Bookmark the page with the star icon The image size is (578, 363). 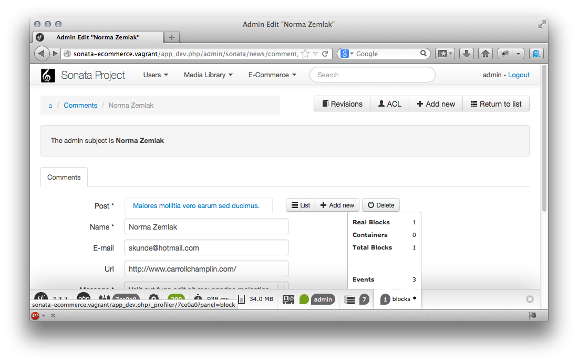(305, 54)
